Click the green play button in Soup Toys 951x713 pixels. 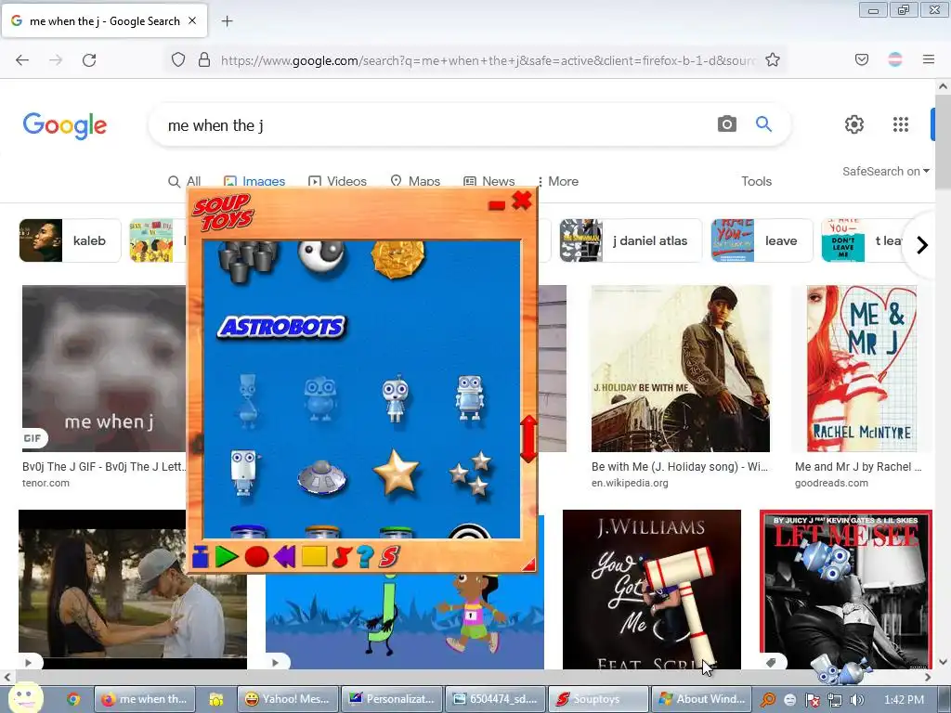(227, 557)
